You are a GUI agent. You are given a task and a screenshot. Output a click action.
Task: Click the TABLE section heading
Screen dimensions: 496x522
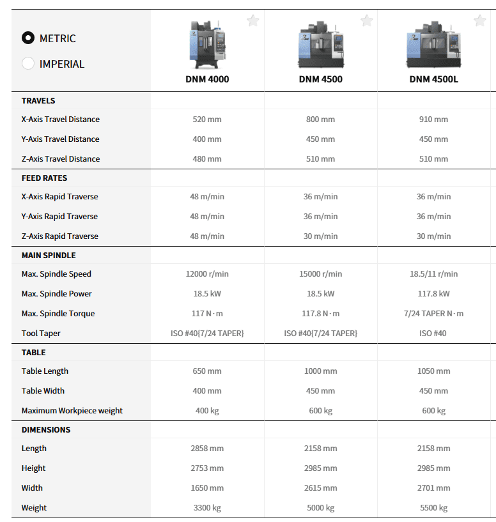coord(33,353)
